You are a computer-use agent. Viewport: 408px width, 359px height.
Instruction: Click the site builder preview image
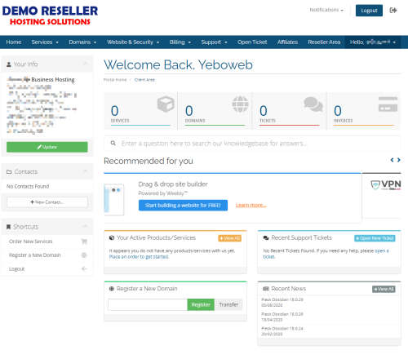pyautogui.click(x=114, y=199)
